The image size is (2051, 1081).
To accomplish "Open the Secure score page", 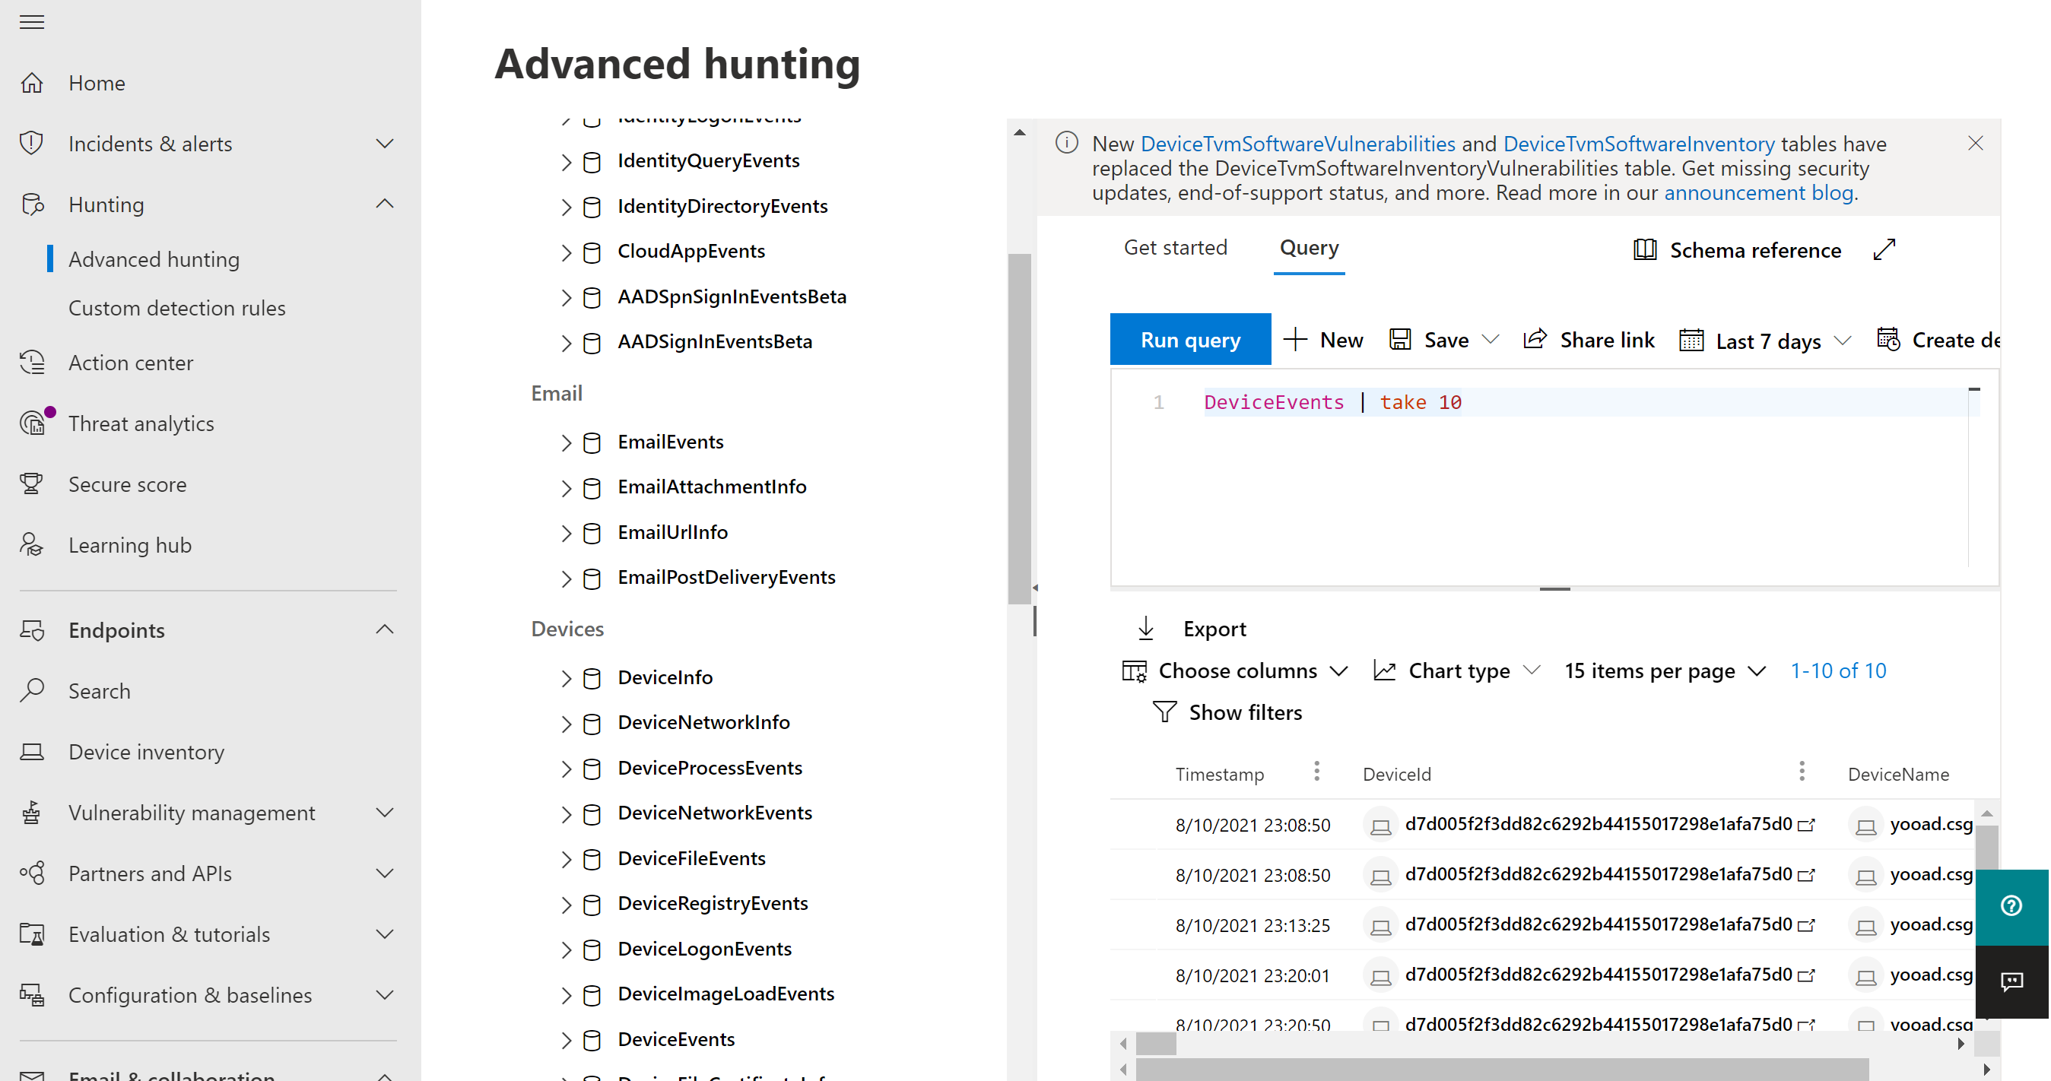I will [128, 484].
